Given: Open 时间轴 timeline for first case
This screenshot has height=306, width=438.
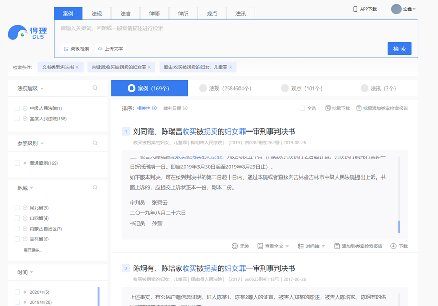Looking at the screenshot, I should pyautogui.click(x=311, y=246).
